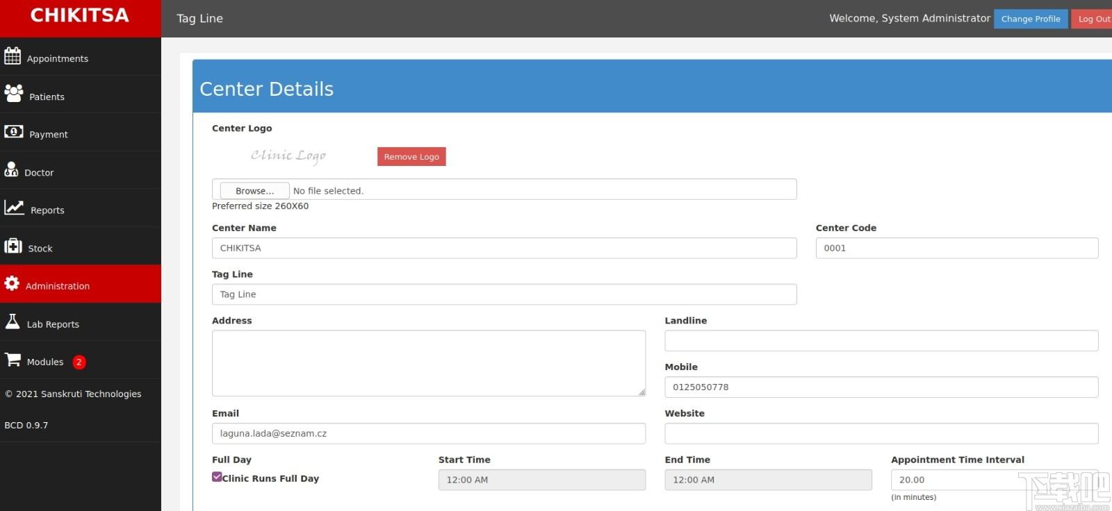The width and height of the screenshot is (1112, 511).
Task: Select Stock in the sidebar
Action: coord(81,246)
